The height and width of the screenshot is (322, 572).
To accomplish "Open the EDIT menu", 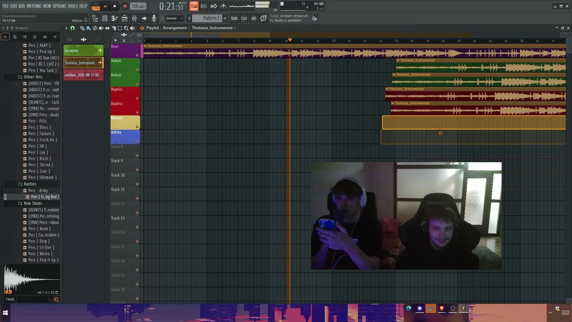I will pyautogui.click(x=14, y=6).
